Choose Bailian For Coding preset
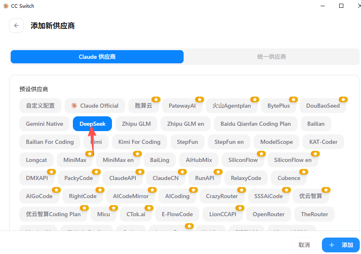 [x=50, y=142]
